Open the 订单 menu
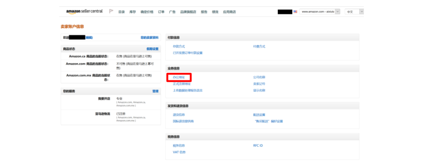This screenshot has height=165, width=438. [x=161, y=12]
